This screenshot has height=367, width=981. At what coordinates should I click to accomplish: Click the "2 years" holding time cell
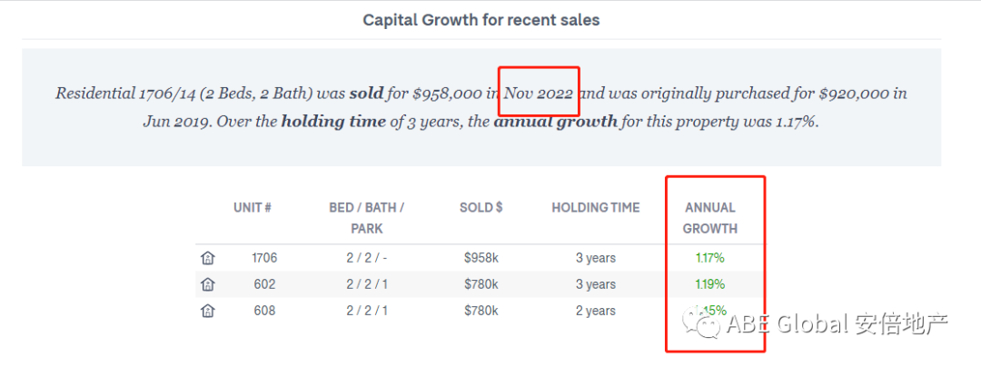tap(595, 311)
